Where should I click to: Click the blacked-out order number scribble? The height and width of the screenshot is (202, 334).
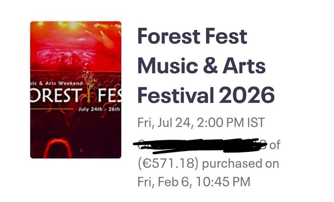tap(200, 146)
